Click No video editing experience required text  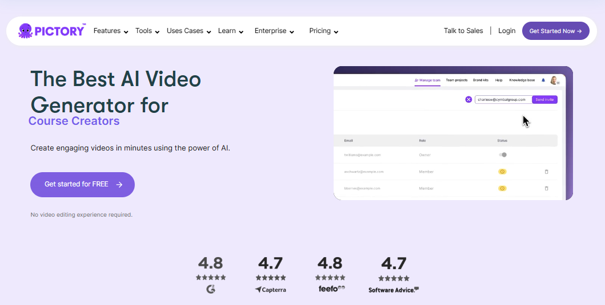(x=82, y=215)
